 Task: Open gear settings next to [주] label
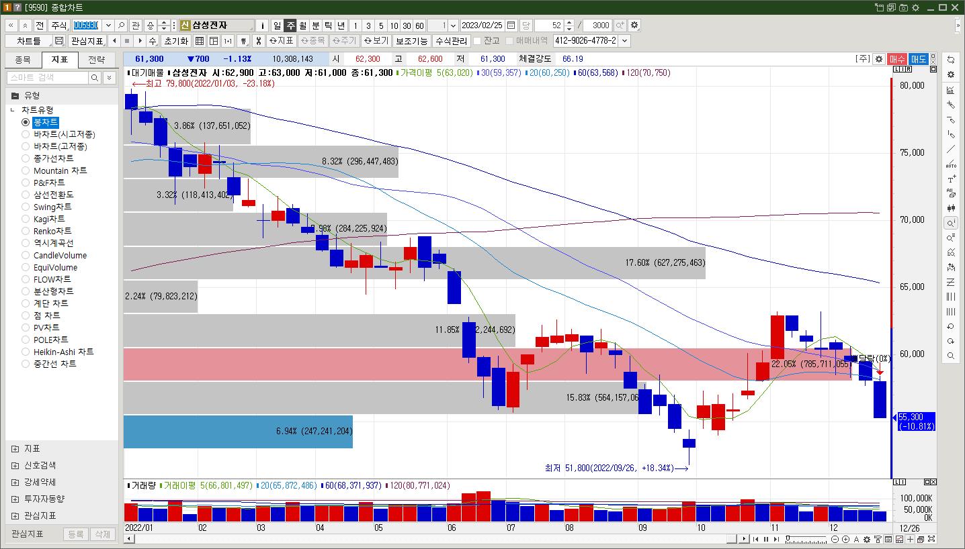pyautogui.click(x=878, y=59)
